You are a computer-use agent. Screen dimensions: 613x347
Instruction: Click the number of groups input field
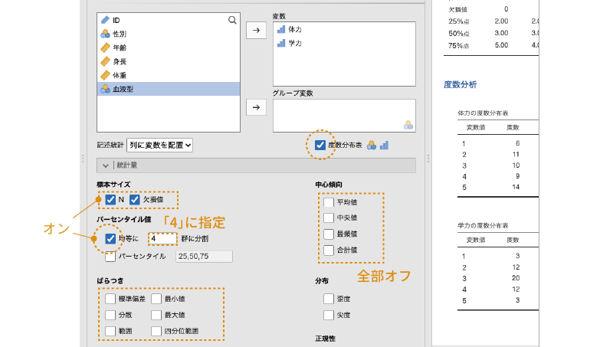point(162,238)
